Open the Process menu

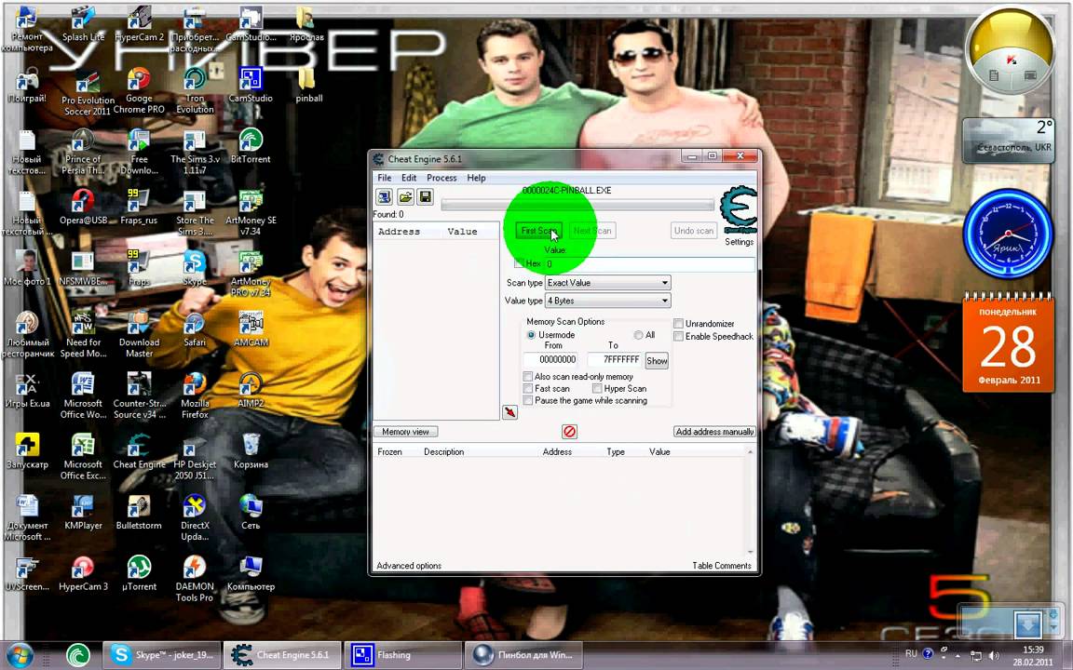[441, 178]
